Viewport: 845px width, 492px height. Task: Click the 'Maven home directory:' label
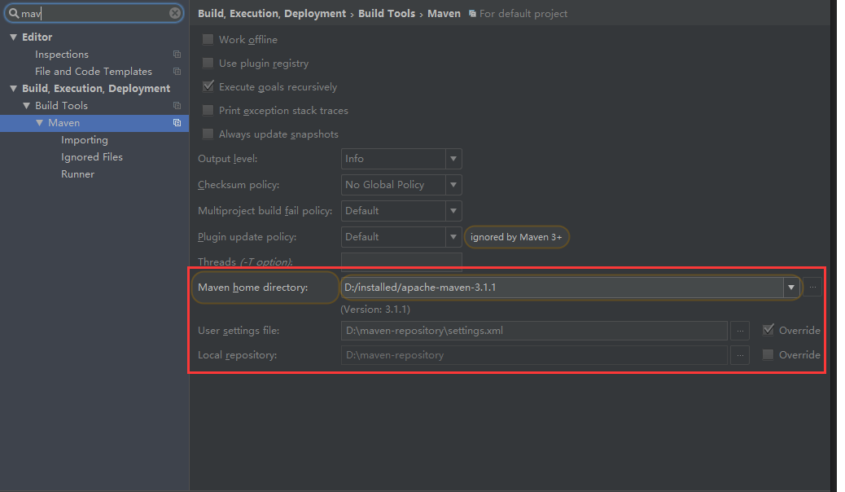click(x=252, y=288)
